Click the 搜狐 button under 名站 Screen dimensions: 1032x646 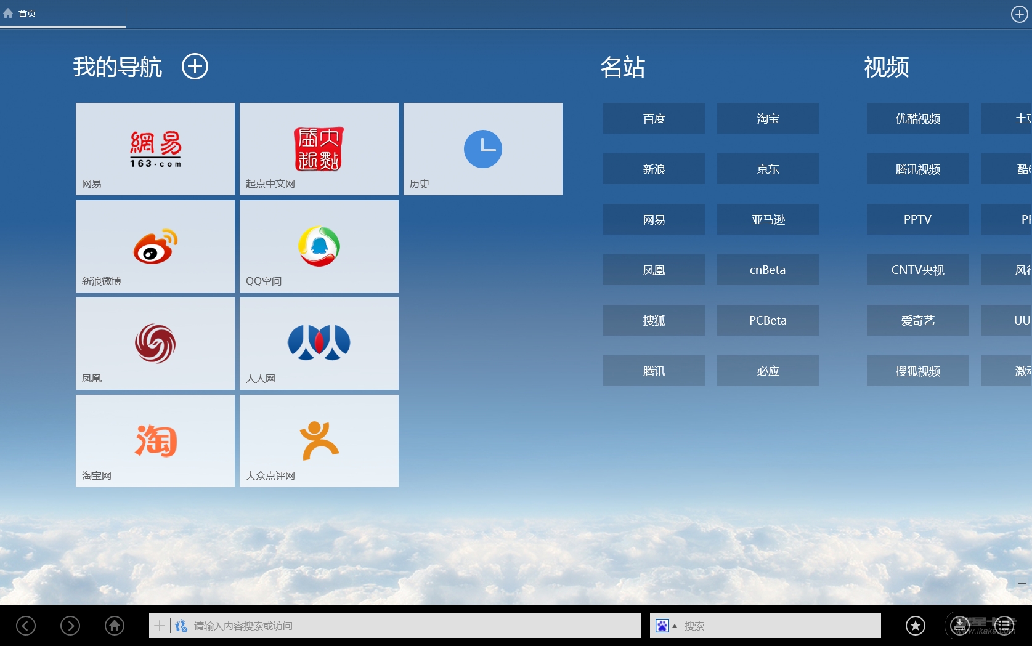pyautogui.click(x=654, y=320)
